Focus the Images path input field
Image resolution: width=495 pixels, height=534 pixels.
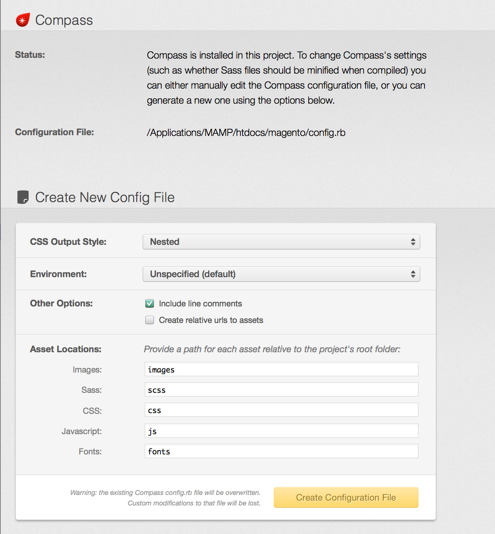[281, 370]
